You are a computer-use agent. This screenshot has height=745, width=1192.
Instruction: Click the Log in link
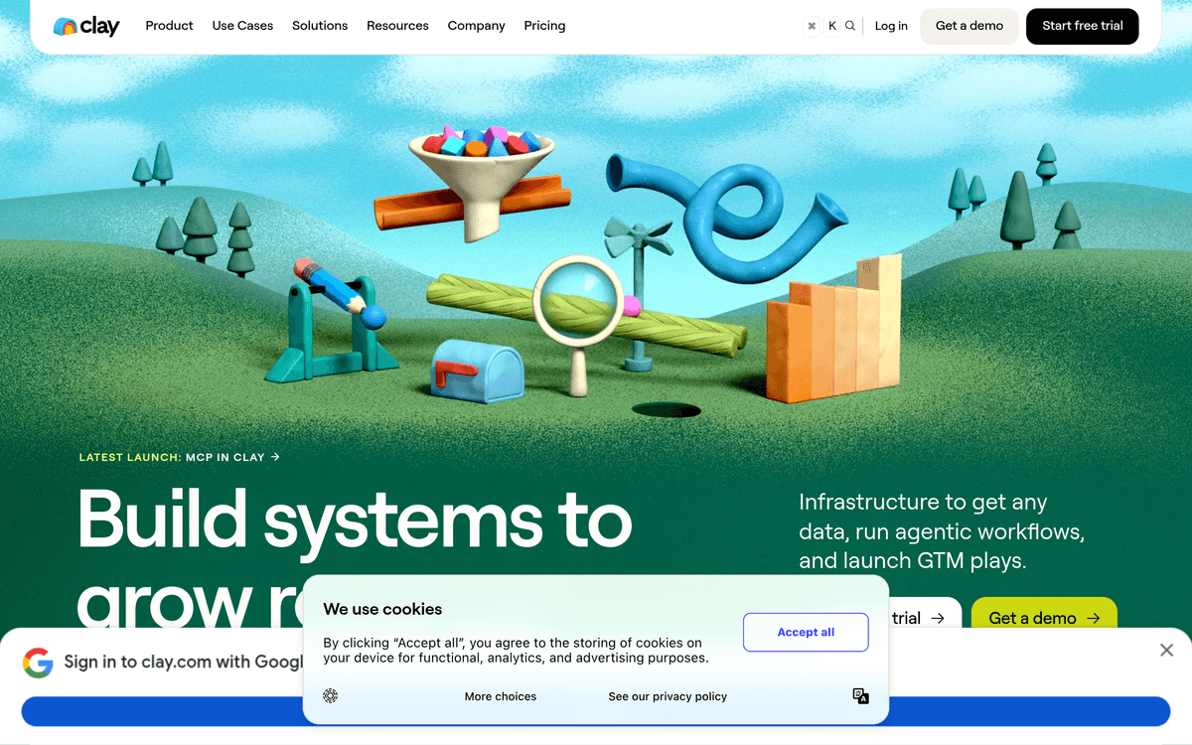(x=891, y=26)
